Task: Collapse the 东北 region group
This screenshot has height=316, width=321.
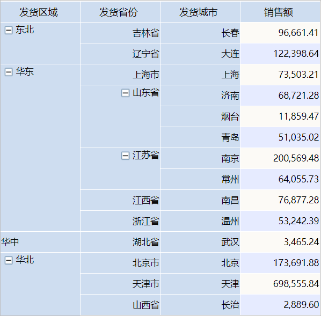Action: pyautogui.click(x=9, y=30)
